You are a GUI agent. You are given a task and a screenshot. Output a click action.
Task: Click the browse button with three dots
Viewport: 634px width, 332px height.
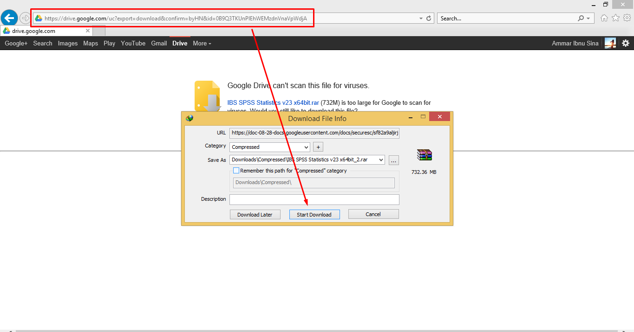pyautogui.click(x=394, y=160)
